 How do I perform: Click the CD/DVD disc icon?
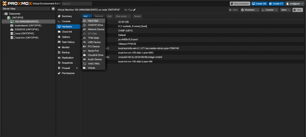pos(84,25)
